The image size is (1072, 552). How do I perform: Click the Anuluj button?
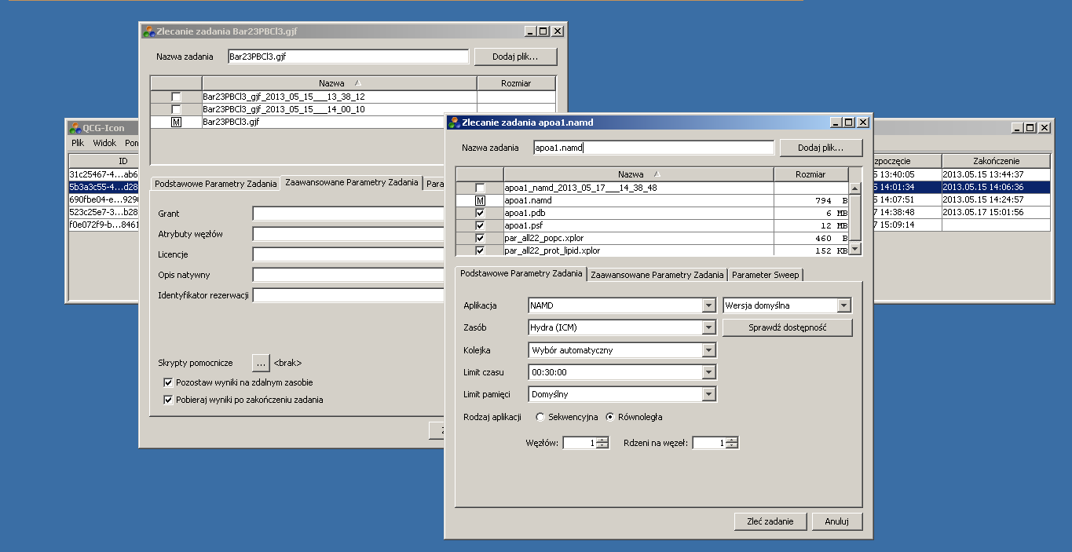(x=836, y=521)
